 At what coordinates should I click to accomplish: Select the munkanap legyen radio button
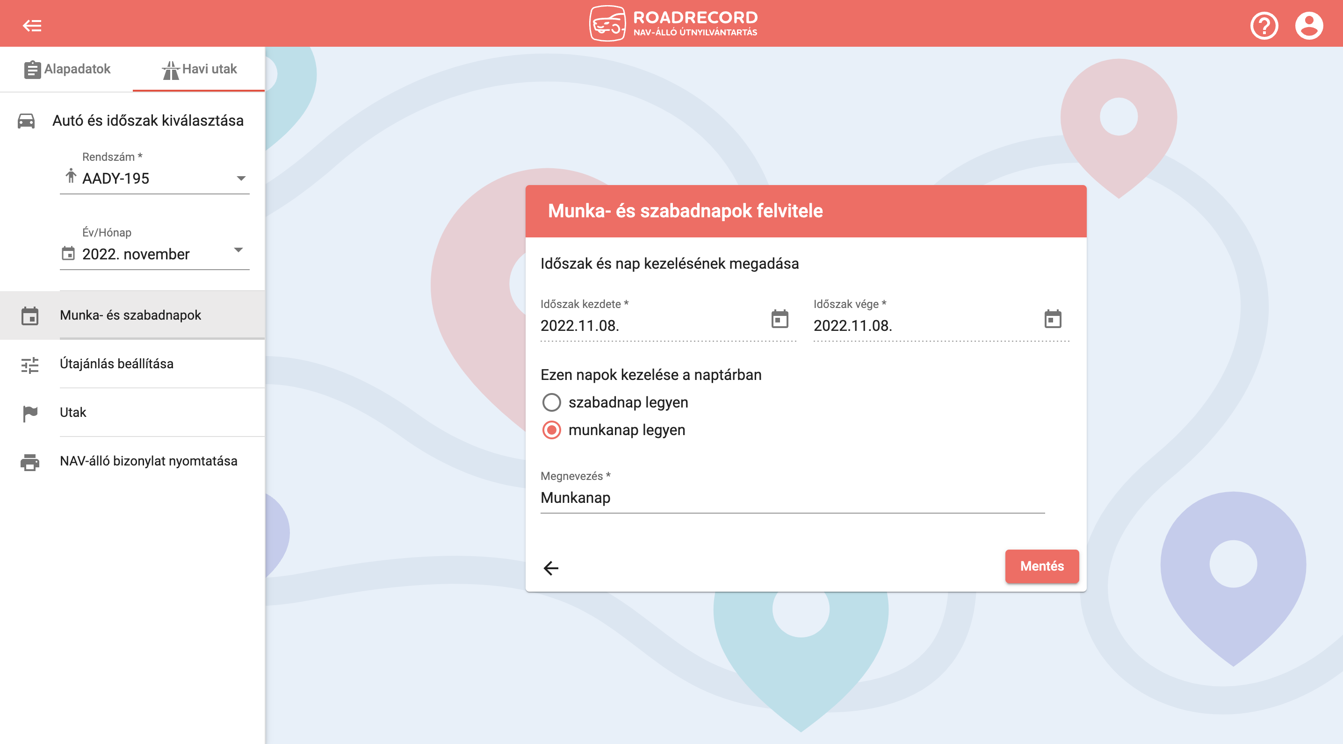coord(552,430)
